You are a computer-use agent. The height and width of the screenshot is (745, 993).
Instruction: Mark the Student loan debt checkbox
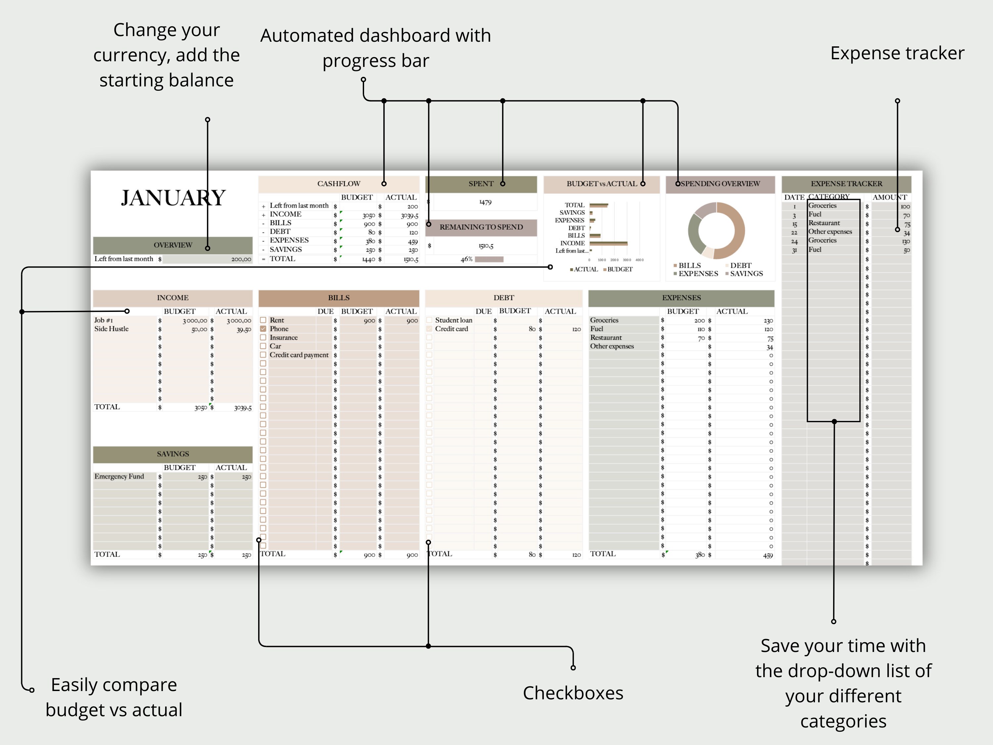click(x=429, y=320)
